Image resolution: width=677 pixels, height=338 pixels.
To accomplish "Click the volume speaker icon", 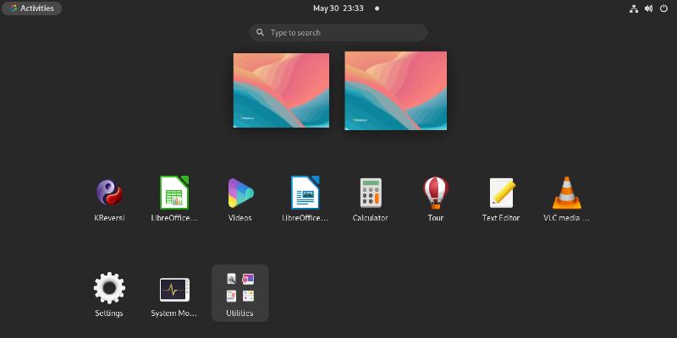I will (649, 8).
